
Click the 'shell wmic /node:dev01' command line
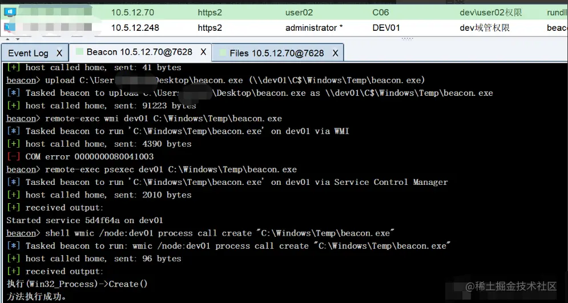pyautogui.click(x=200, y=233)
